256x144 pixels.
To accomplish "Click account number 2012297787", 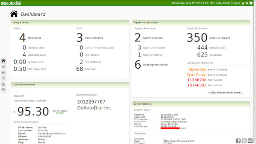I will click(x=91, y=102).
